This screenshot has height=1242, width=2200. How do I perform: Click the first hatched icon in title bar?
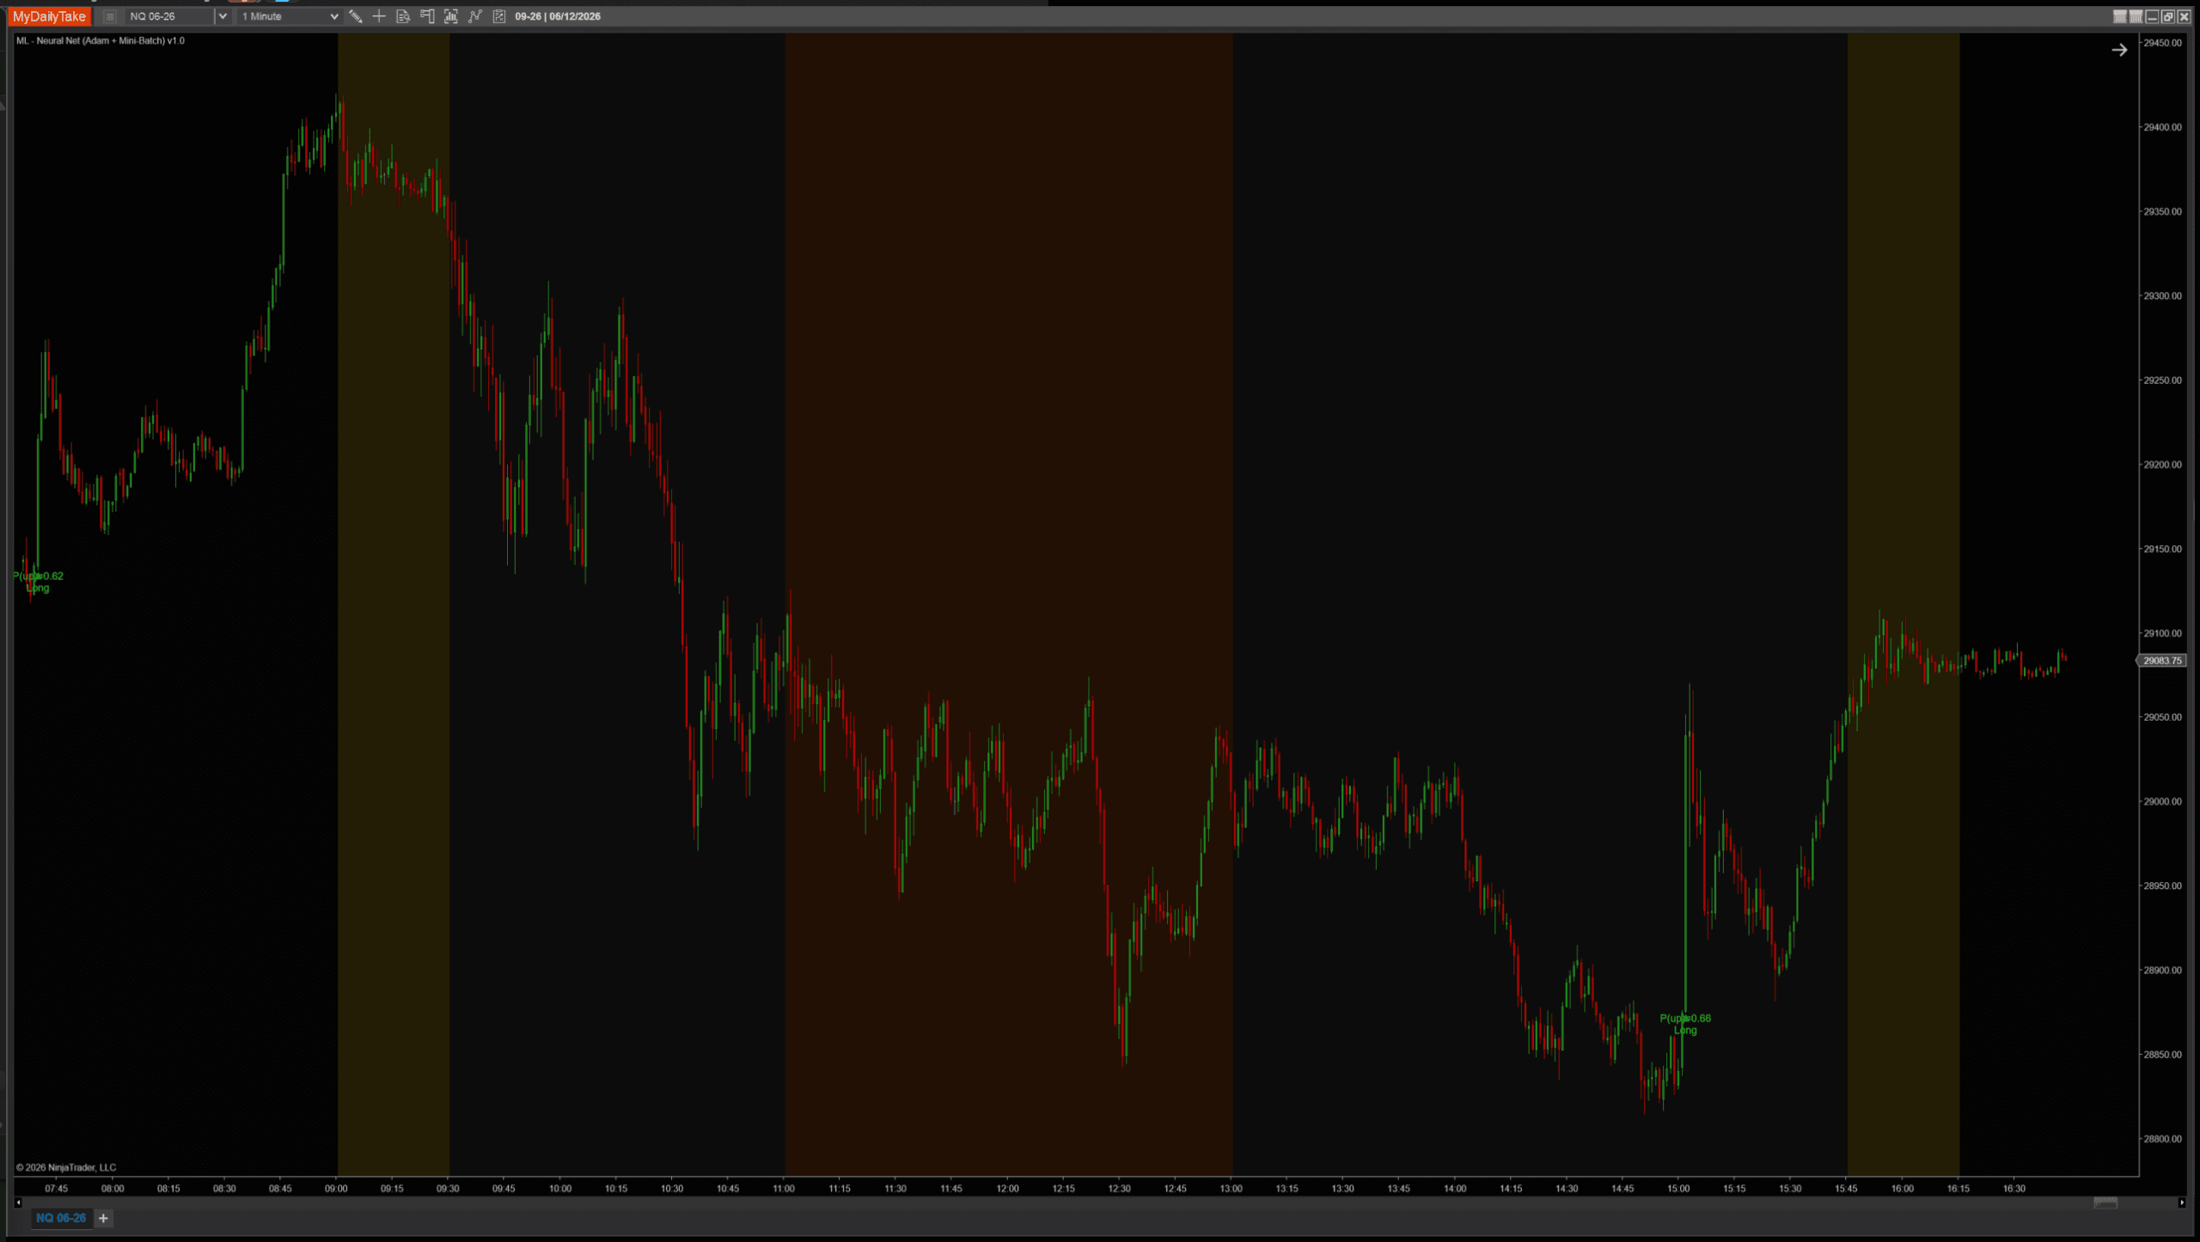(2120, 16)
